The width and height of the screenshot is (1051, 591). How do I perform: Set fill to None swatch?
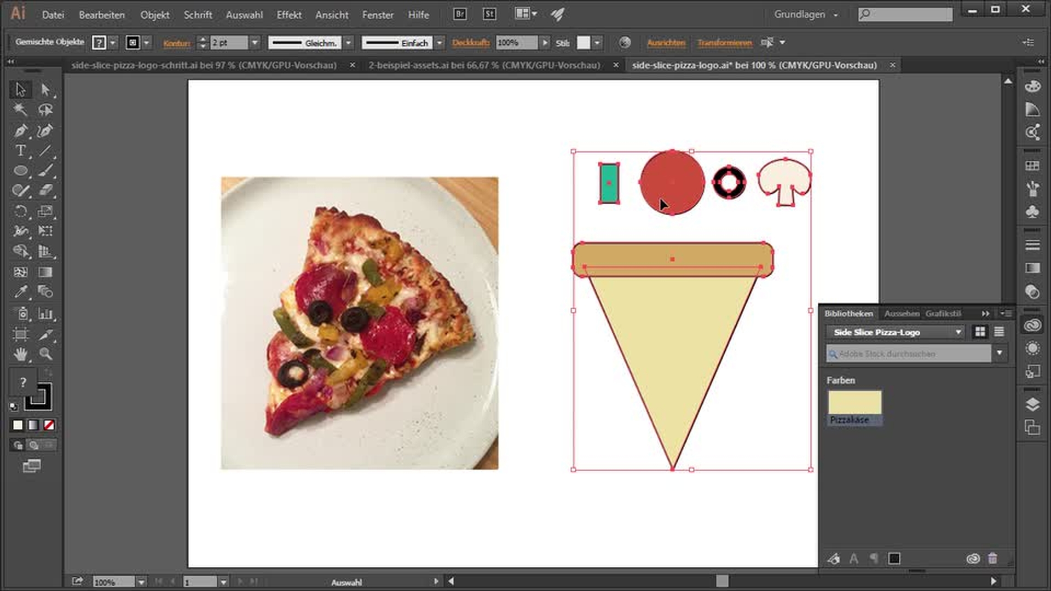click(49, 425)
